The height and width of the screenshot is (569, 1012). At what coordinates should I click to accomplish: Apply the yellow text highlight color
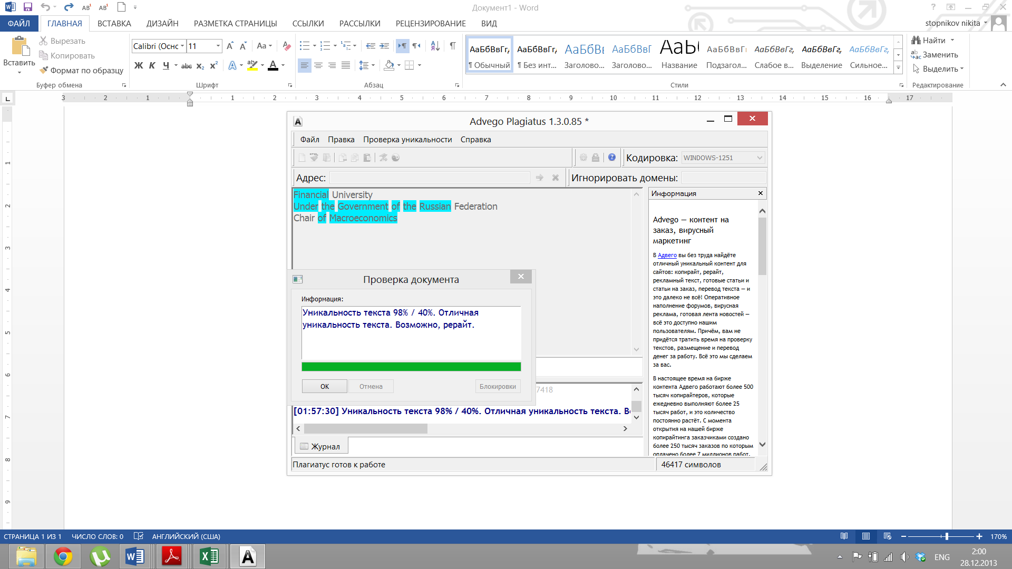(252, 65)
